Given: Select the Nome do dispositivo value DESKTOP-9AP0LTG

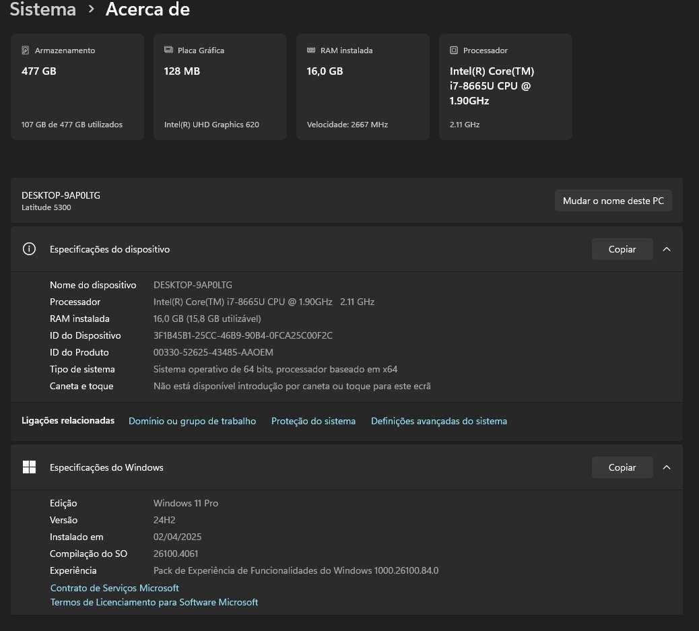Looking at the screenshot, I should coord(193,284).
